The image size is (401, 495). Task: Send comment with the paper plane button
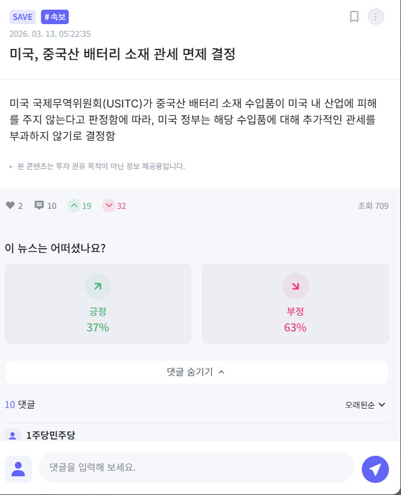point(375,469)
